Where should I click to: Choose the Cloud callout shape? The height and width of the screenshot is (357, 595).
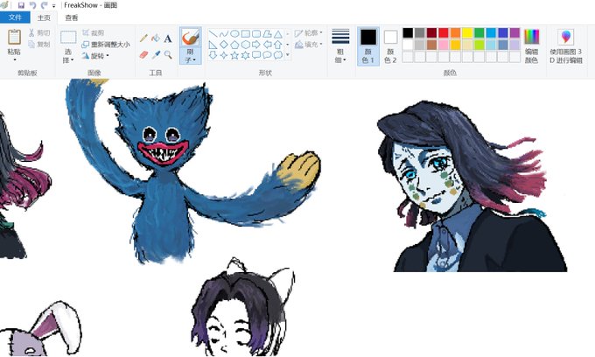278,55
